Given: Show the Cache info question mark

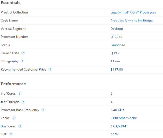Looking at the screenshot, I should point(14,118).
